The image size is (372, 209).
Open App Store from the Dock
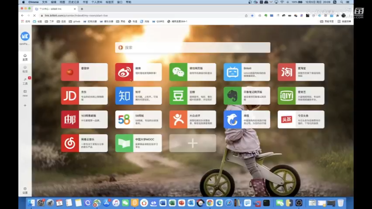pyautogui.click(x=106, y=203)
